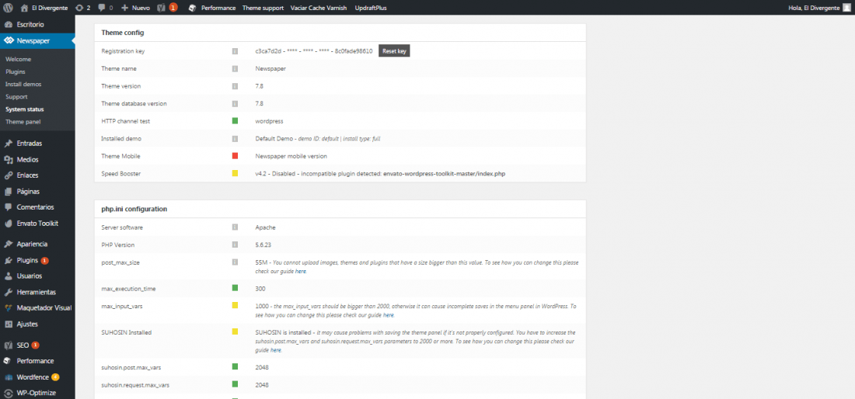Click the Páginas pages icon

9,192
